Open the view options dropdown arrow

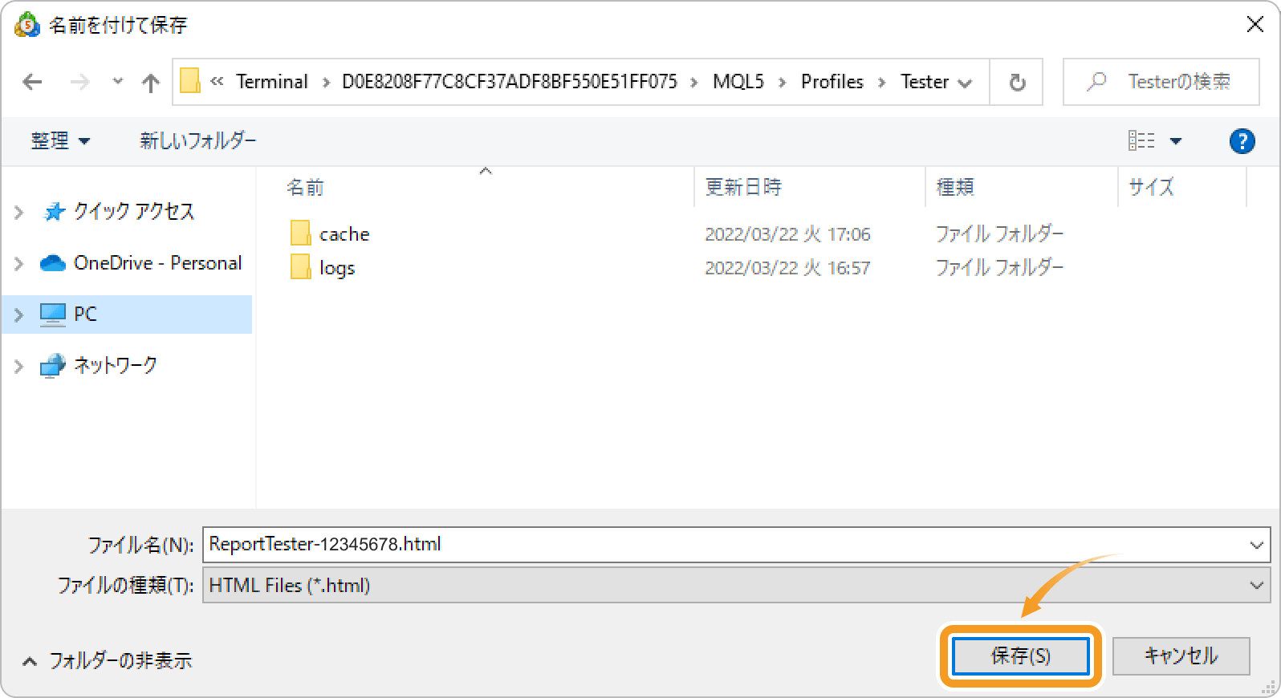pos(1176,142)
